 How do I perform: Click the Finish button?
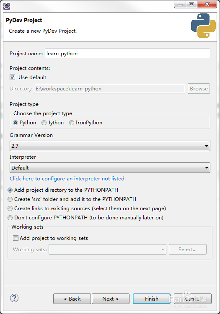point(152,299)
